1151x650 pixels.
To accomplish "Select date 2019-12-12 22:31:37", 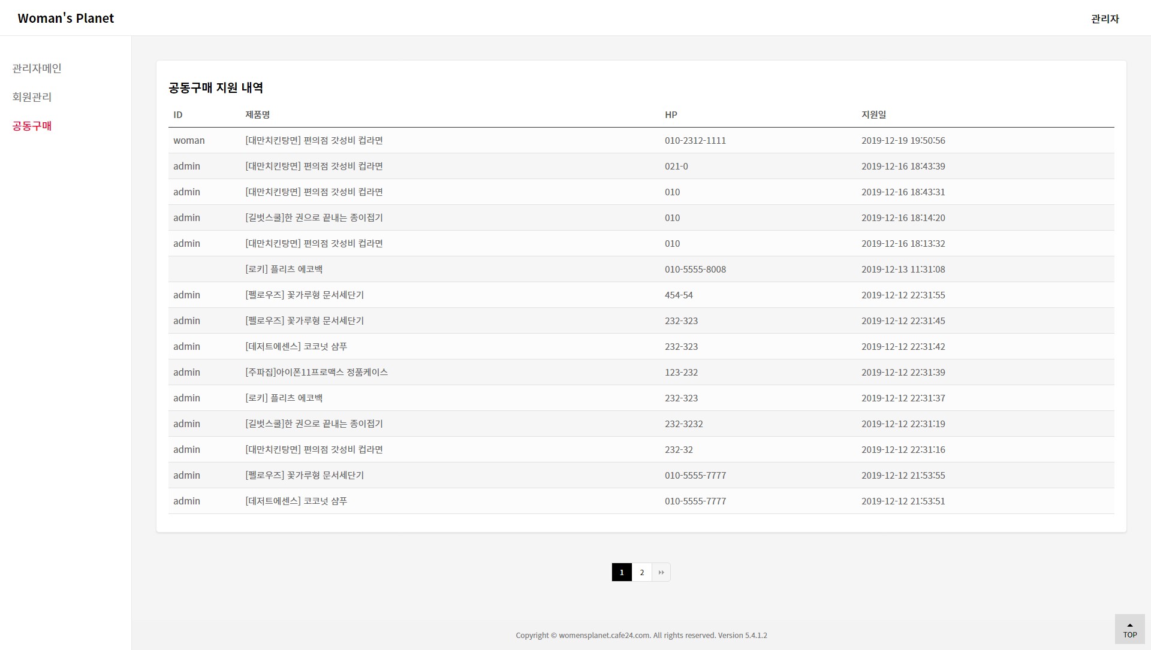I will tap(903, 398).
